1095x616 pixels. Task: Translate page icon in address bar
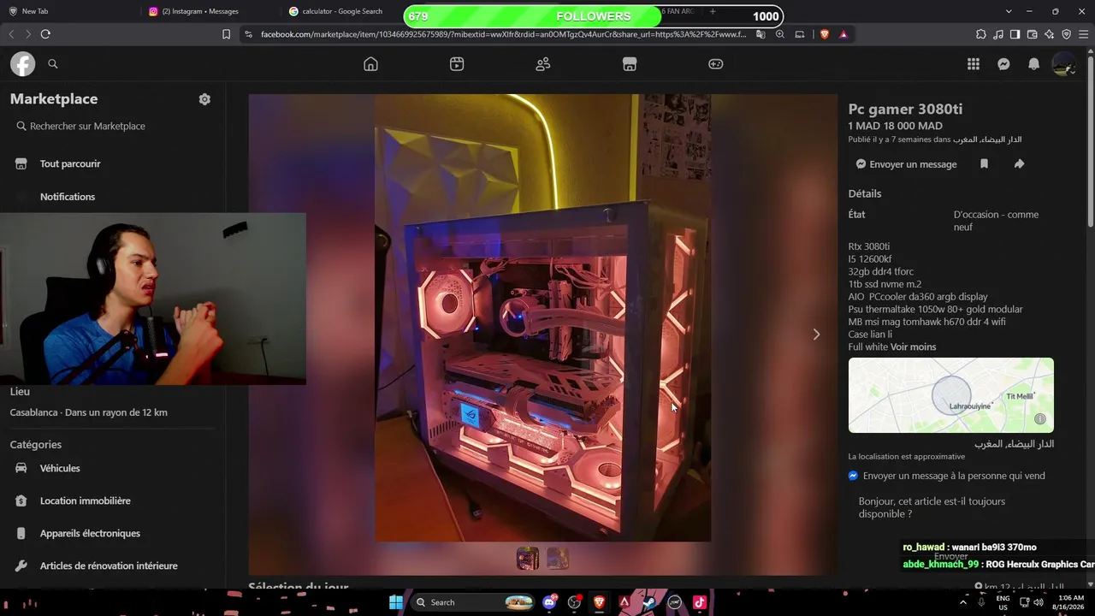[761, 34]
